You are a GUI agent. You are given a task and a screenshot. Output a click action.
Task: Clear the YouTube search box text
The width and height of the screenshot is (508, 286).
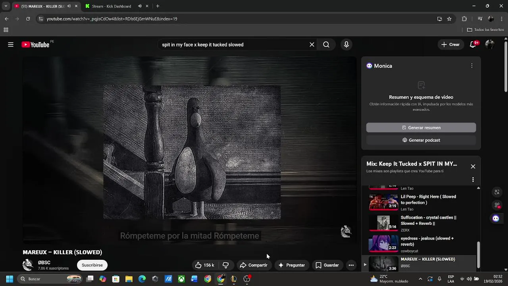312,44
